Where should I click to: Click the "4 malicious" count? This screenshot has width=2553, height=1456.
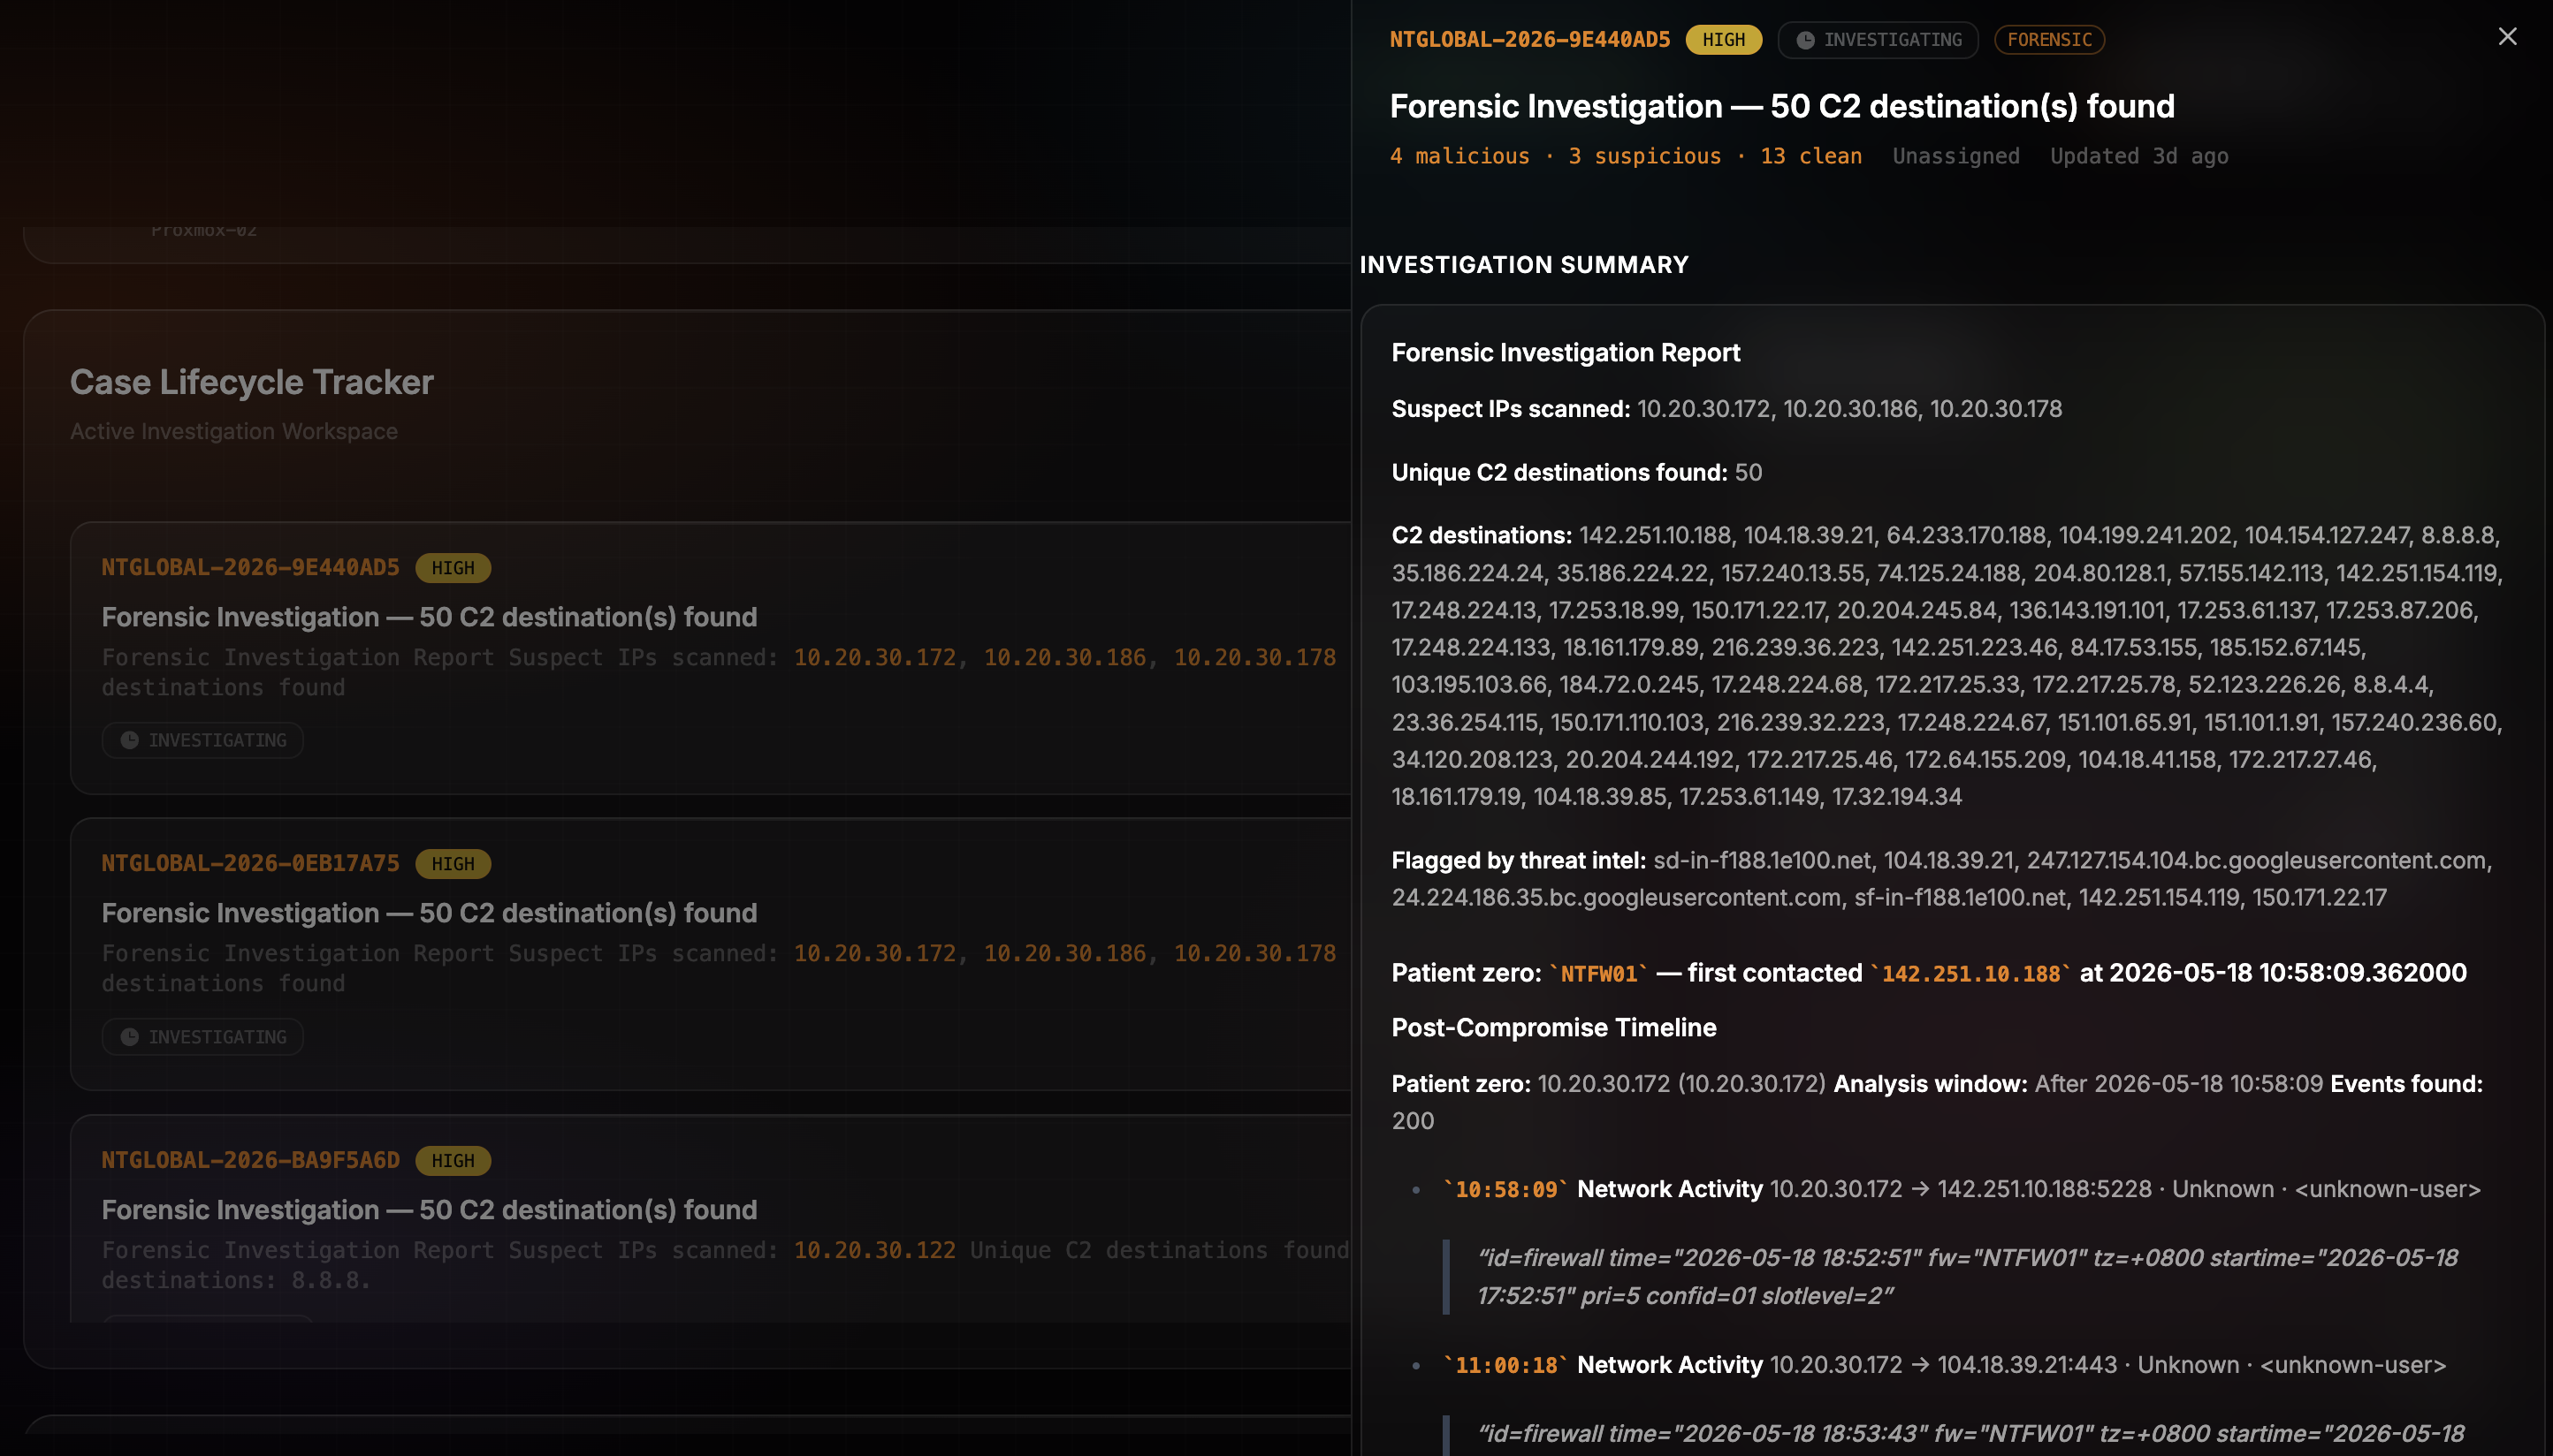[x=1459, y=156]
